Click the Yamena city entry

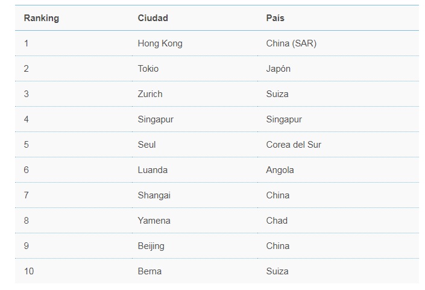pyautogui.click(x=154, y=221)
